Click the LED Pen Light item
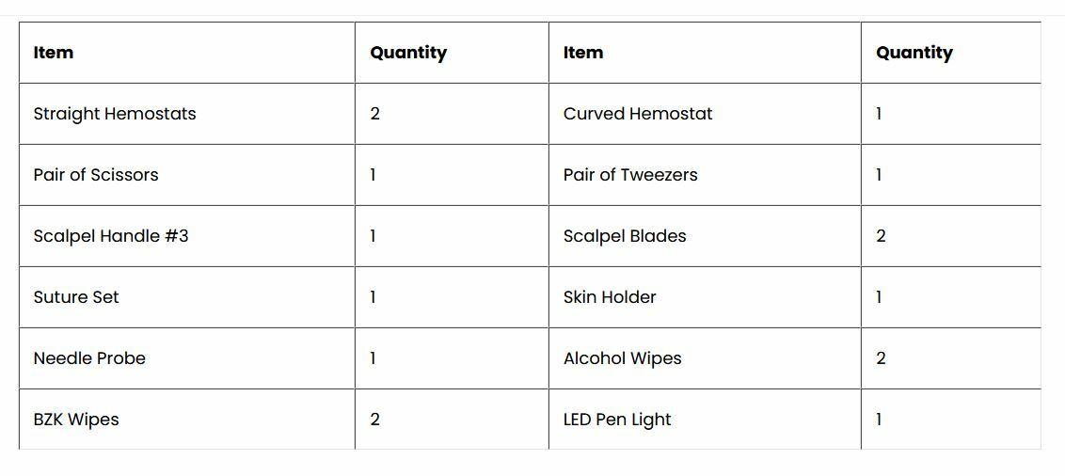1065x476 pixels. [617, 419]
